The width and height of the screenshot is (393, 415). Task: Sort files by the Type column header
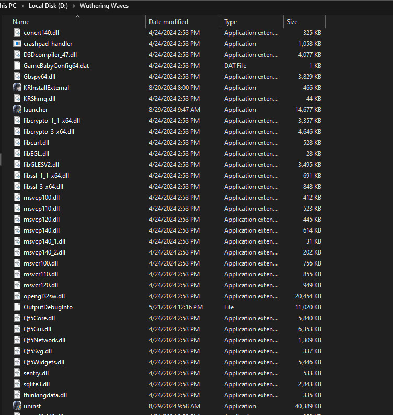tap(230, 22)
